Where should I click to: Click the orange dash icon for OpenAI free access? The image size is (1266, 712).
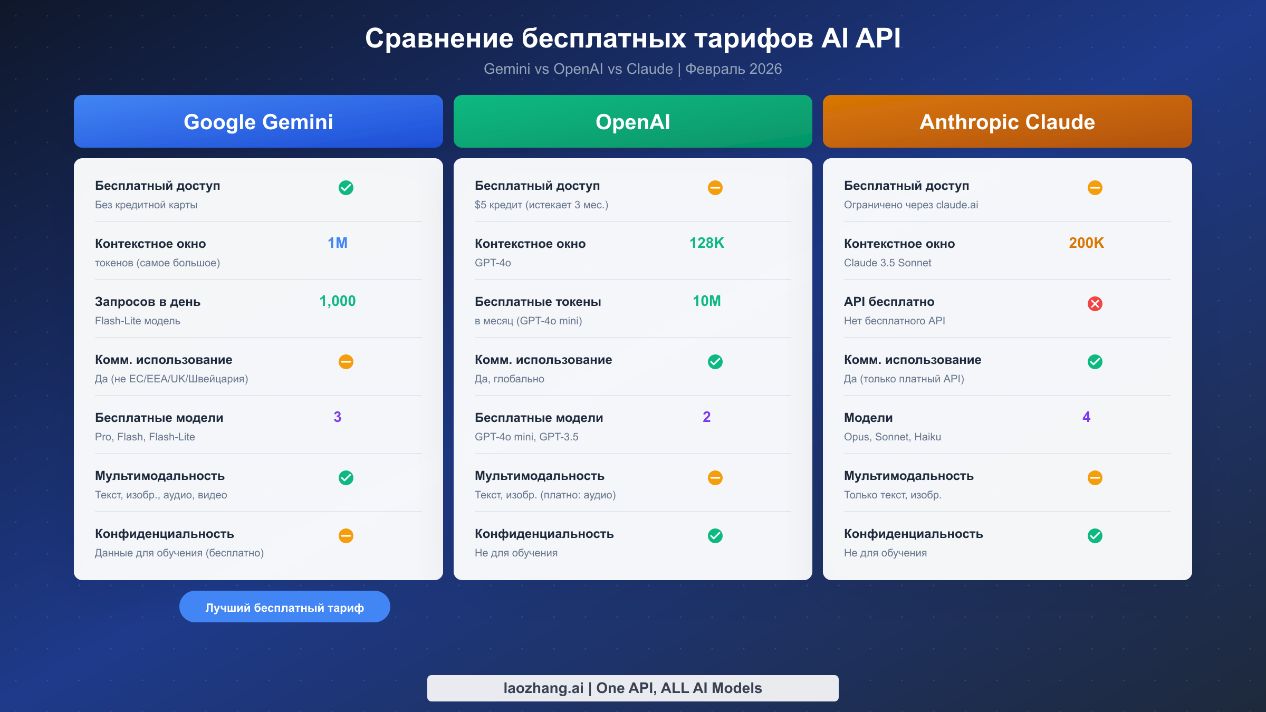715,188
